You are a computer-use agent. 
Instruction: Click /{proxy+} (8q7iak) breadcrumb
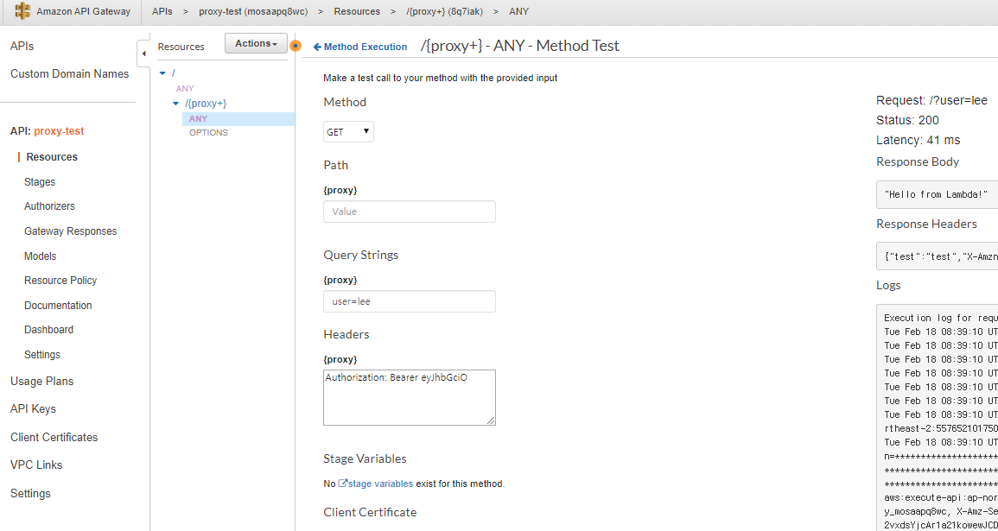point(445,11)
